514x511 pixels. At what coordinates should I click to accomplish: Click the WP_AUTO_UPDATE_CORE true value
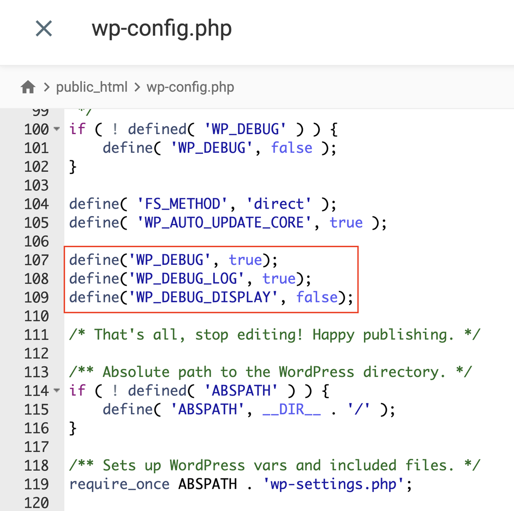click(x=346, y=223)
